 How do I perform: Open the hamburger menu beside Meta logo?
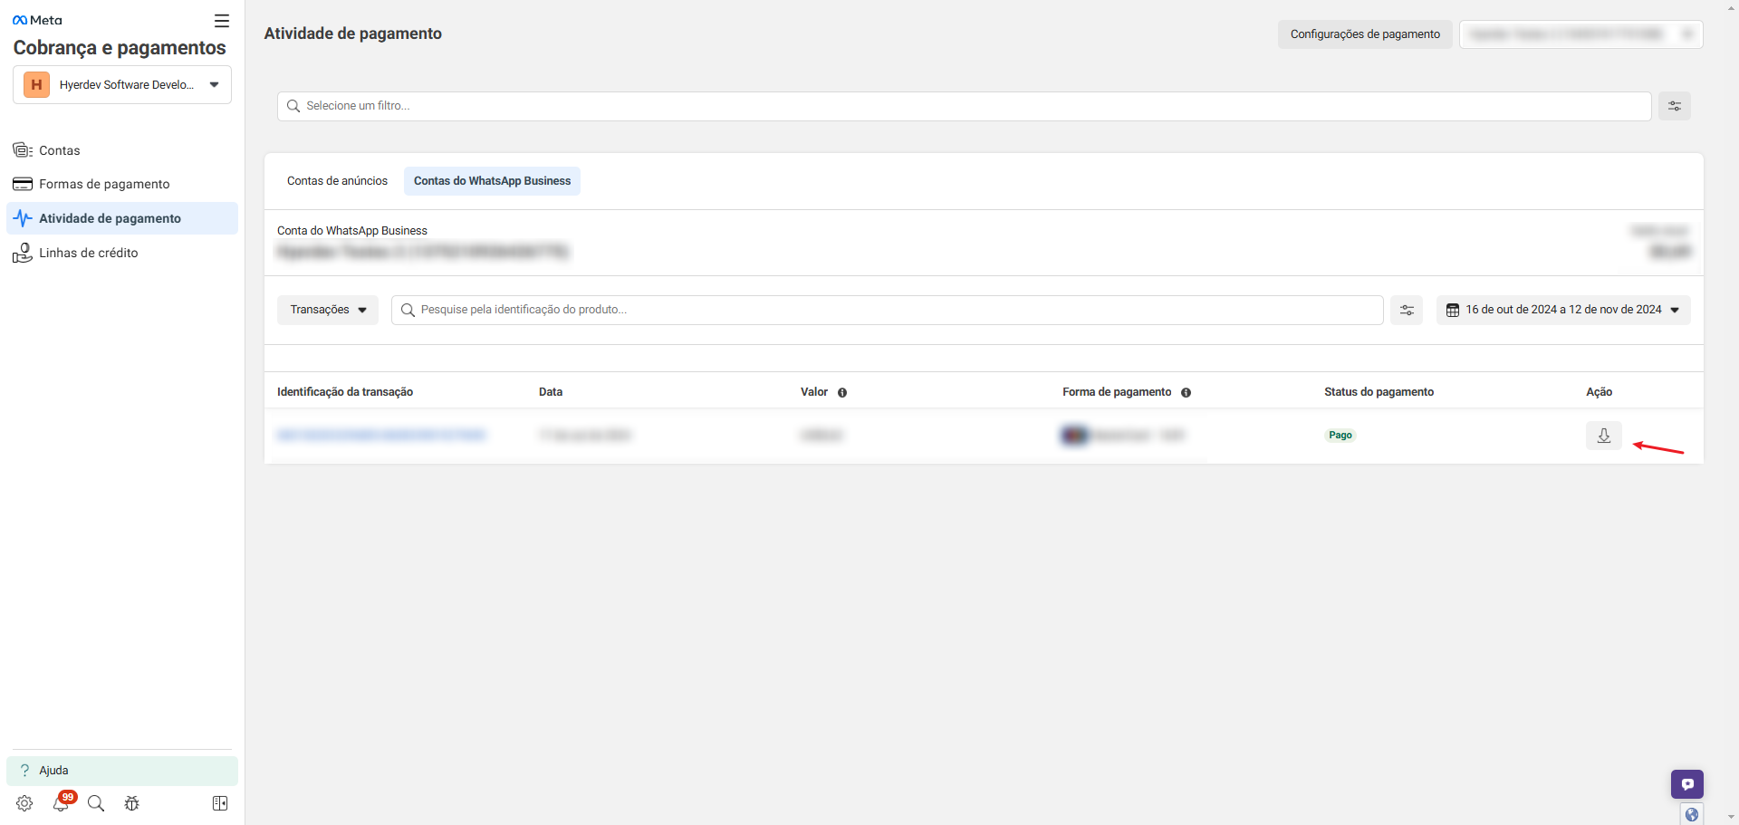(222, 21)
